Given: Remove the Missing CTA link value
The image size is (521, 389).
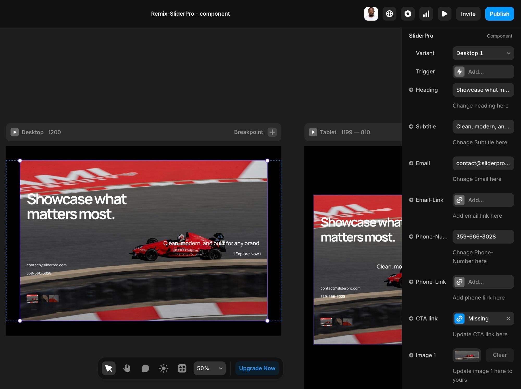Looking at the screenshot, I should tap(508, 318).
